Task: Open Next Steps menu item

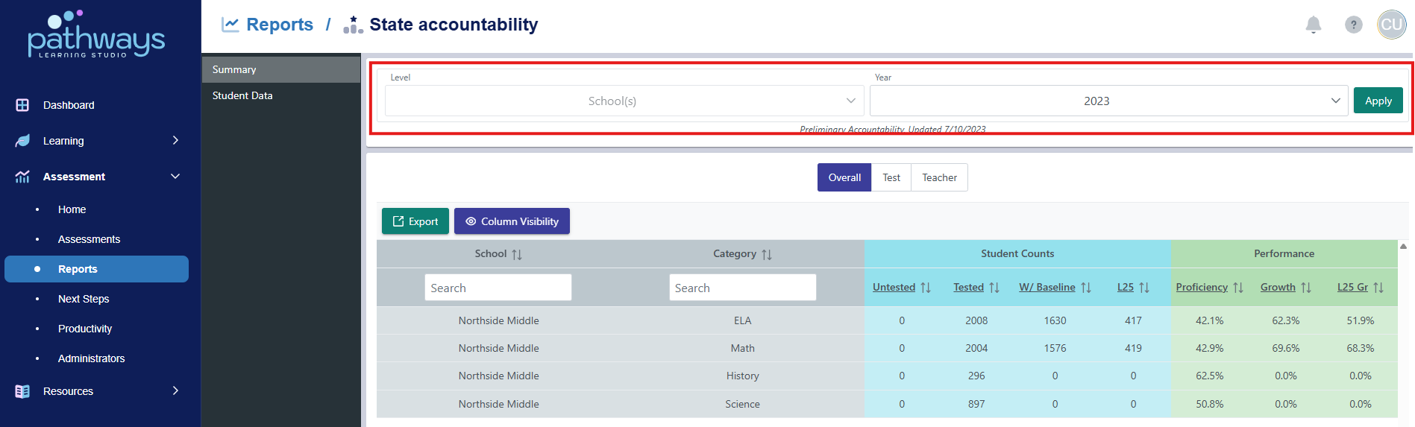Action: point(84,299)
